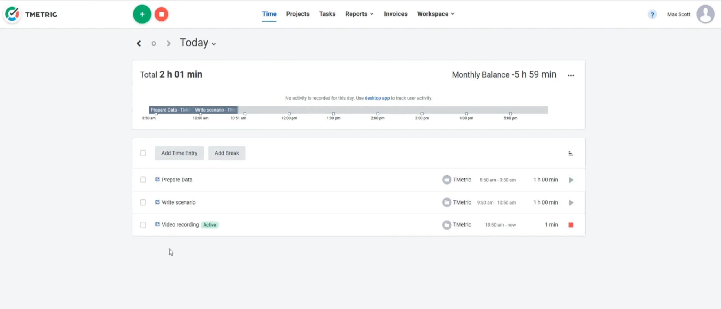Open the help question mark icon

[x=652, y=14]
